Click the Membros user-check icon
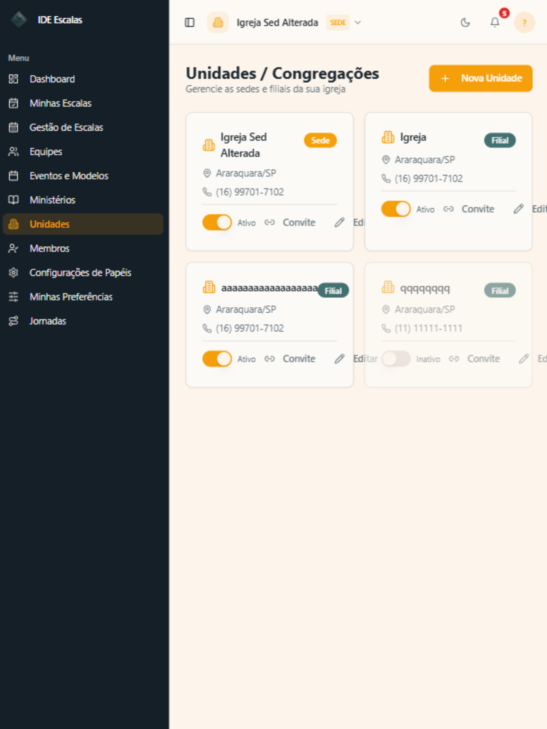 14,248
